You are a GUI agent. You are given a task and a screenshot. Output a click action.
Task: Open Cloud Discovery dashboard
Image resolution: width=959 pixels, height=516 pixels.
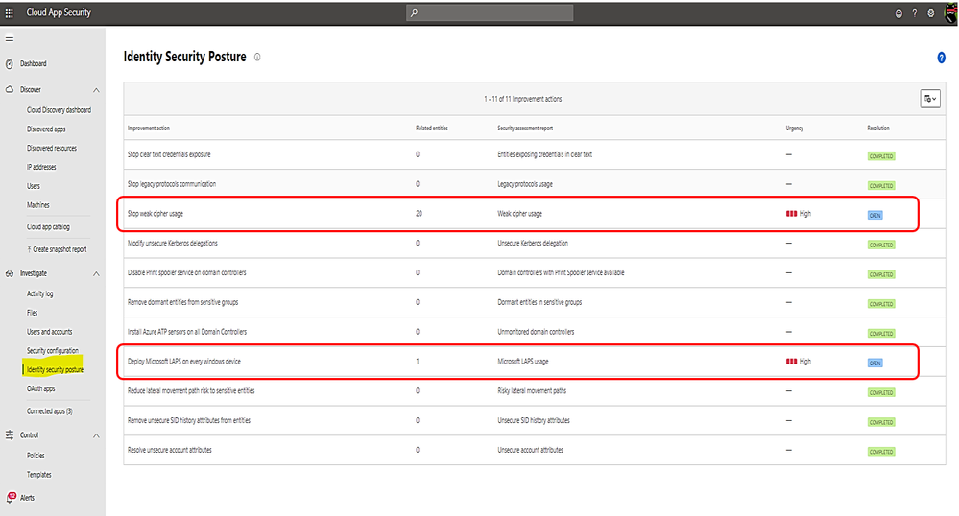tap(59, 110)
